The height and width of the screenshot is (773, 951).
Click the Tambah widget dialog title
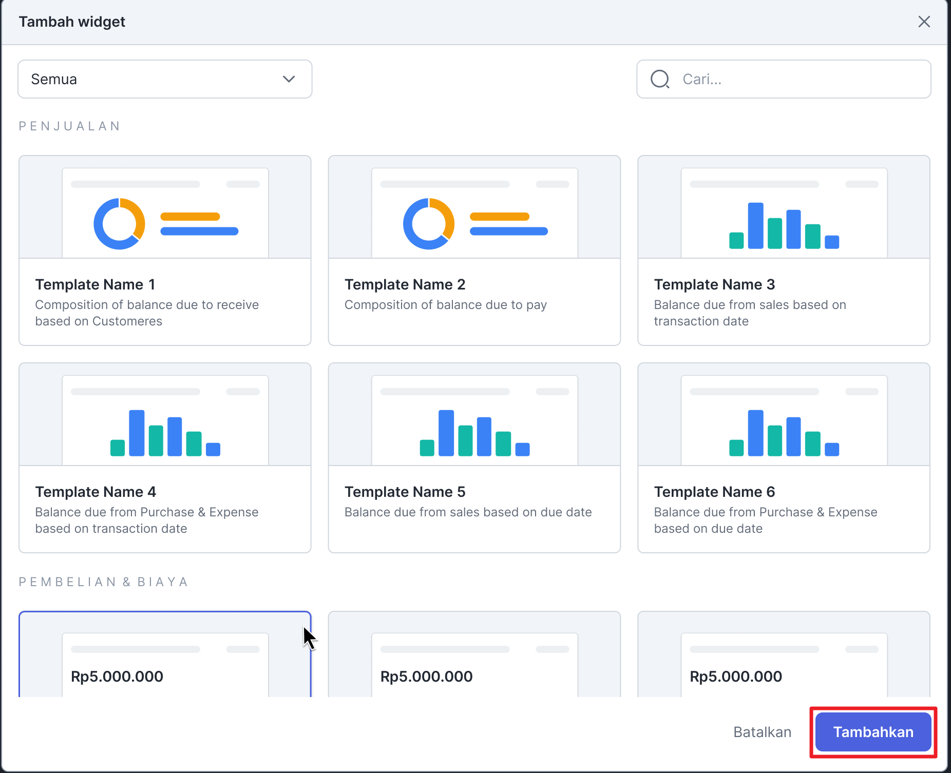tap(72, 22)
